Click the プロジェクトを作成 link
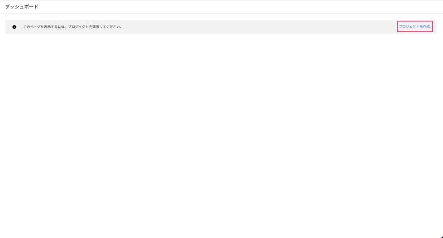The height and width of the screenshot is (238, 443). (414, 27)
